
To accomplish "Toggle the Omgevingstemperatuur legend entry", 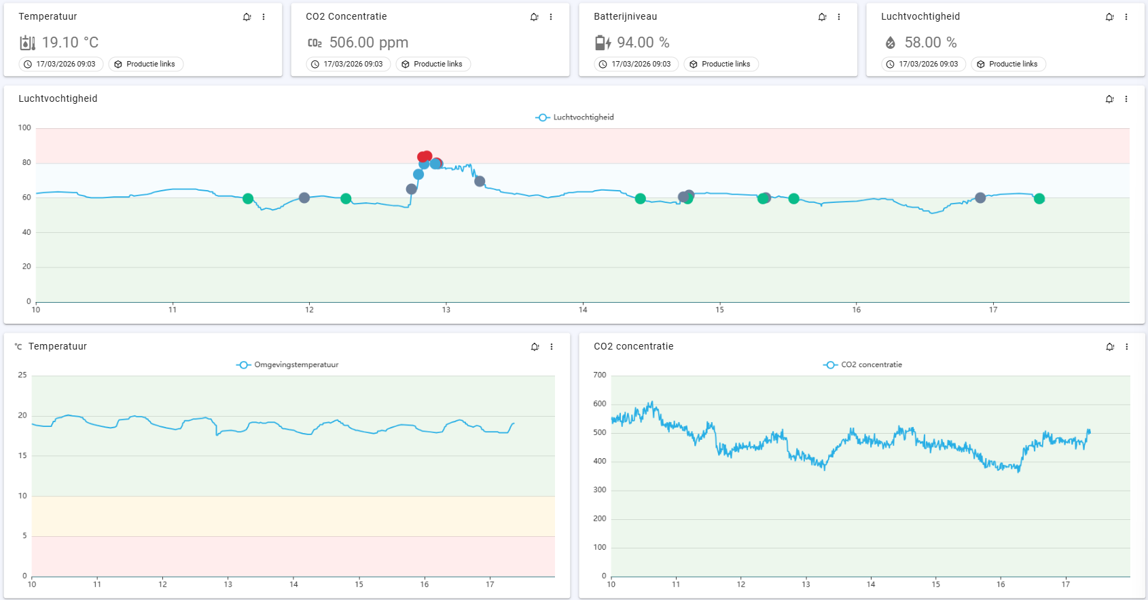I will click(x=287, y=365).
